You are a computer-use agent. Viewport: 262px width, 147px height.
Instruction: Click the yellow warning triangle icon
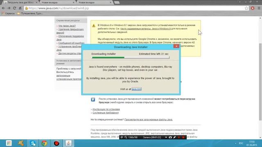pyautogui.click(x=94, y=25)
